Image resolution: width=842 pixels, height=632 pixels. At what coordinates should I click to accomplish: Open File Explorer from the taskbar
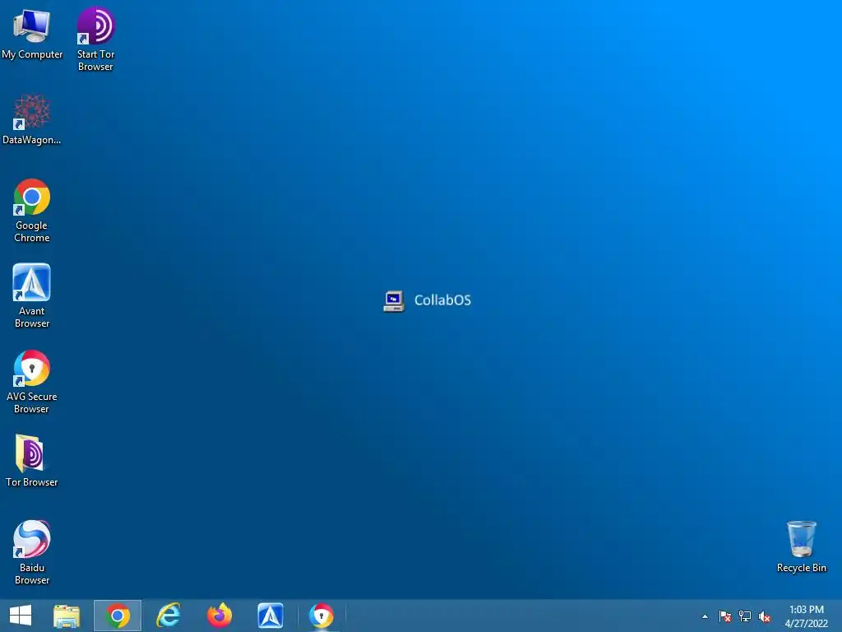tap(67, 616)
